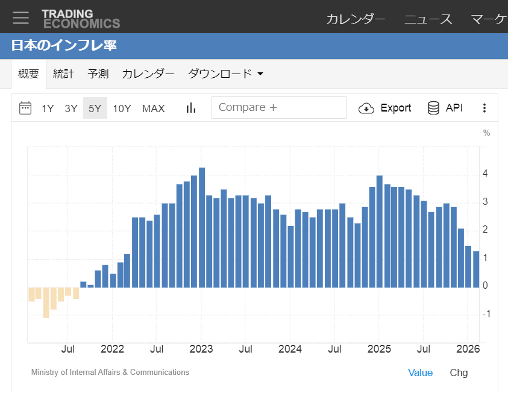Open the カレンダー tab below title
Screen dimensions: 508x393
pyautogui.click(x=148, y=74)
